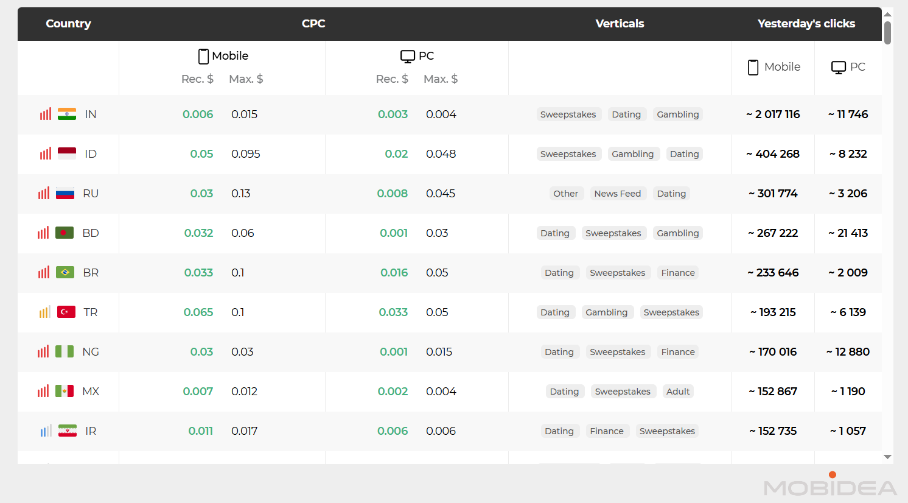Select the News Feed tag in RU row
Screen dimensions: 908x503
[617, 194]
